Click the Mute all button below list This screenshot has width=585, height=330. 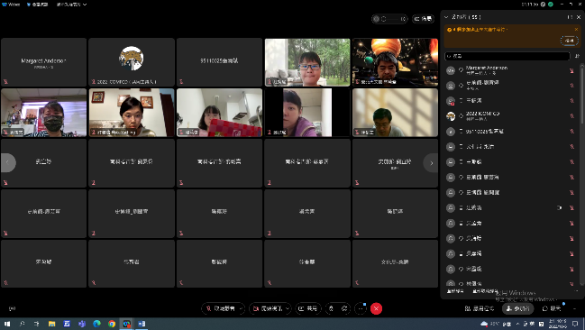455,291
